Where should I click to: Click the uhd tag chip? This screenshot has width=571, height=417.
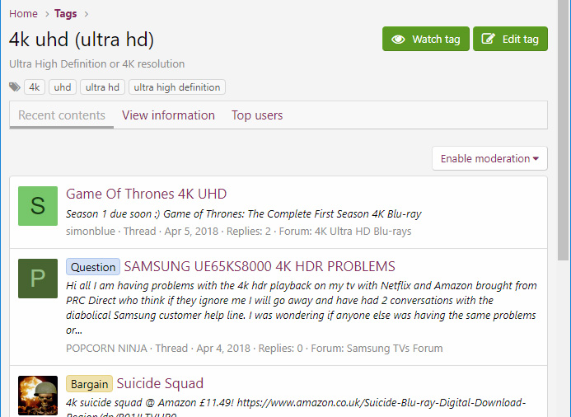(x=63, y=87)
